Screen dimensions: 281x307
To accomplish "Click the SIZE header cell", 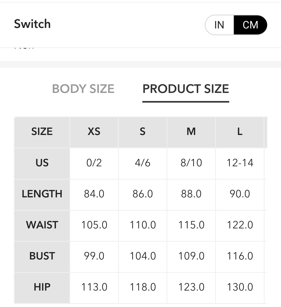I will [x=42, y=132].
